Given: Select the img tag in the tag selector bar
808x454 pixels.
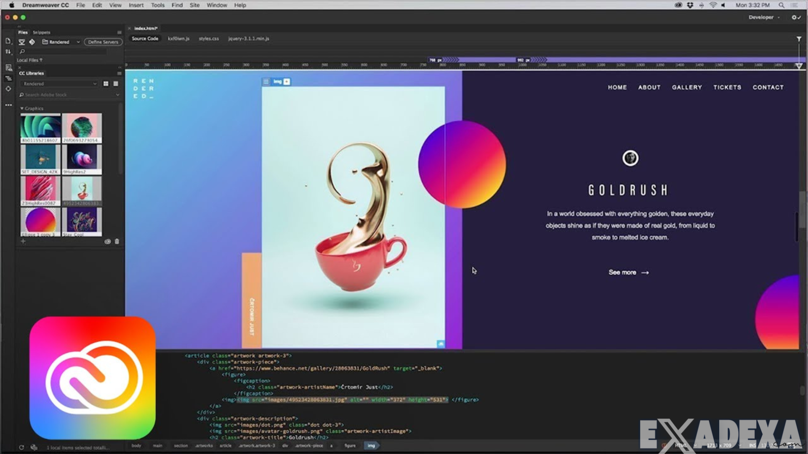Looking at the screenshot, I should (x=371, y=446).
